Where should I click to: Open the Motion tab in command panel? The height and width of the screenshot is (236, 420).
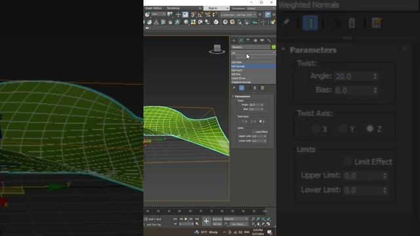click(255, 41)
